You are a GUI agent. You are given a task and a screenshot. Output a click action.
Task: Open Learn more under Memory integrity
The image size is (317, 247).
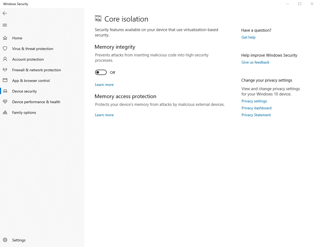(x=104, y=85)
